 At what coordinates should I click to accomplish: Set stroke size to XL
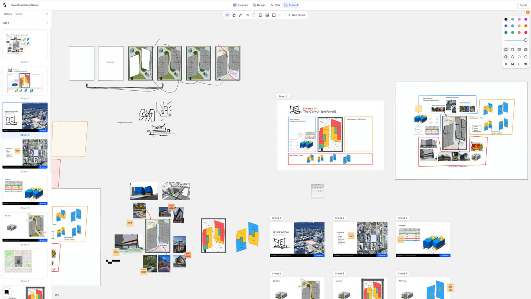[x=526, y=64]
